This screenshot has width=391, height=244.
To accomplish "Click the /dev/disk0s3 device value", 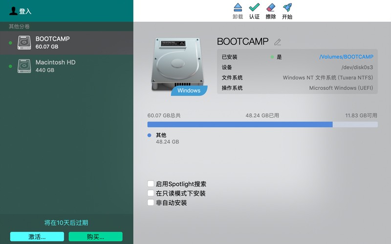I will (357, 67).
